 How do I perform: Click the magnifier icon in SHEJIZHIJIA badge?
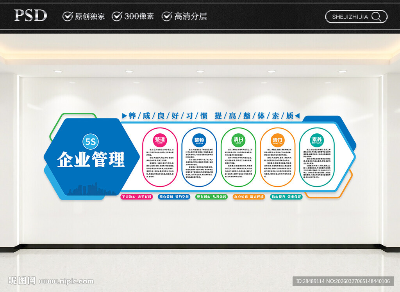376,17
